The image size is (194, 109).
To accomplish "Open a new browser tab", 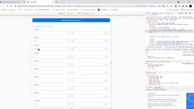I will [56, 2].
